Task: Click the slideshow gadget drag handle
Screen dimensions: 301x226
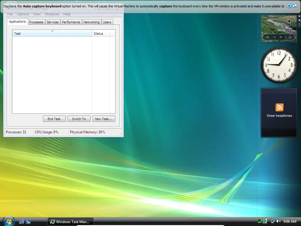Action: (x=299, y=25)
